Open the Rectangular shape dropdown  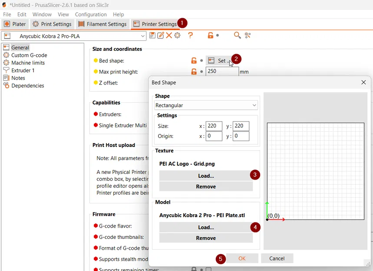tap(206, 105)
